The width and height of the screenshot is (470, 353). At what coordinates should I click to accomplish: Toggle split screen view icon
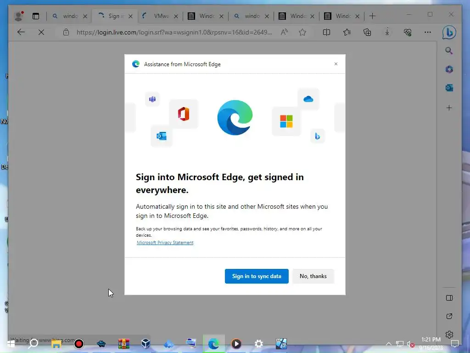pyautogui.click(x=326, y=32)
